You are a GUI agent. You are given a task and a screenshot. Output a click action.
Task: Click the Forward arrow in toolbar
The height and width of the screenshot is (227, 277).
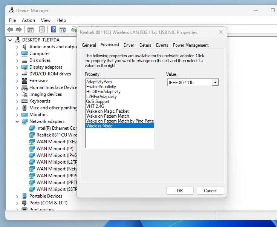18,29
